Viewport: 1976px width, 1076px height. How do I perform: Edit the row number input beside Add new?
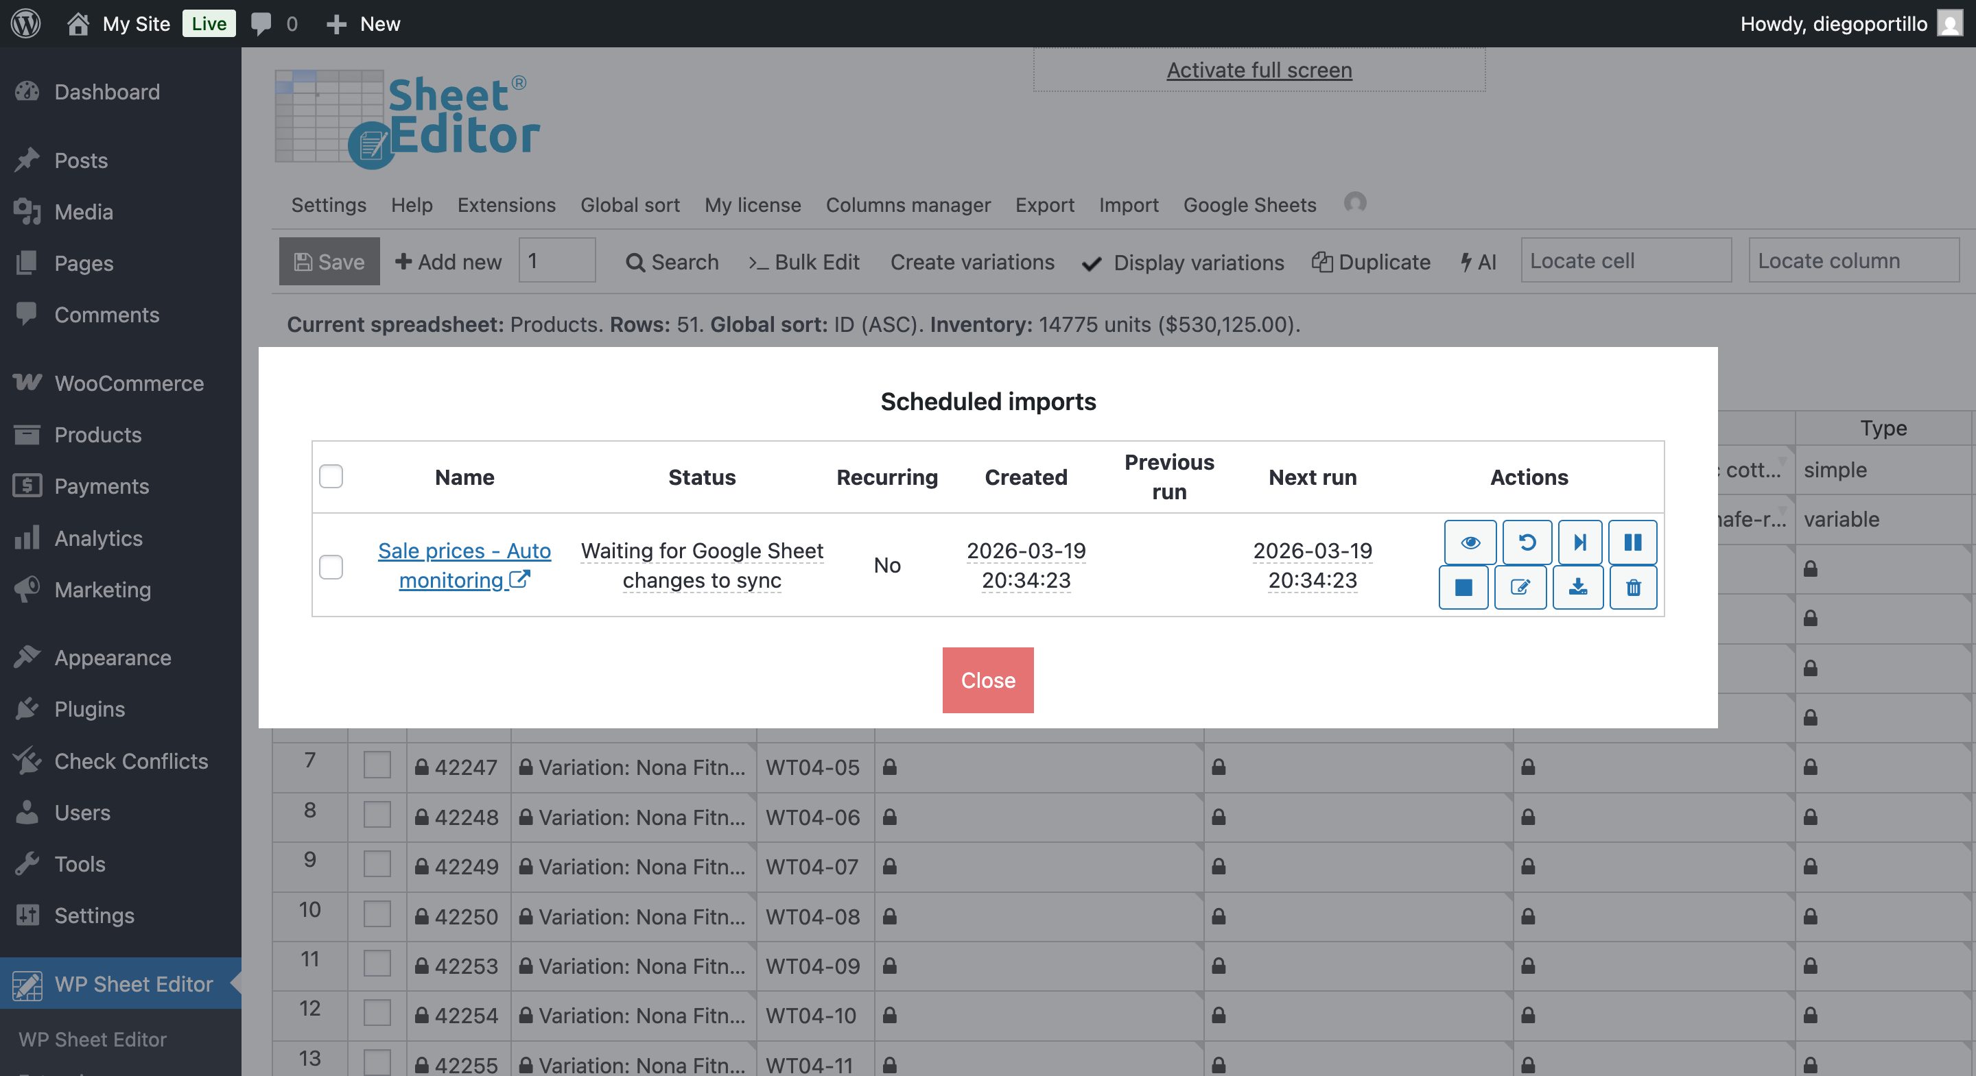click(x=557, y=261)
